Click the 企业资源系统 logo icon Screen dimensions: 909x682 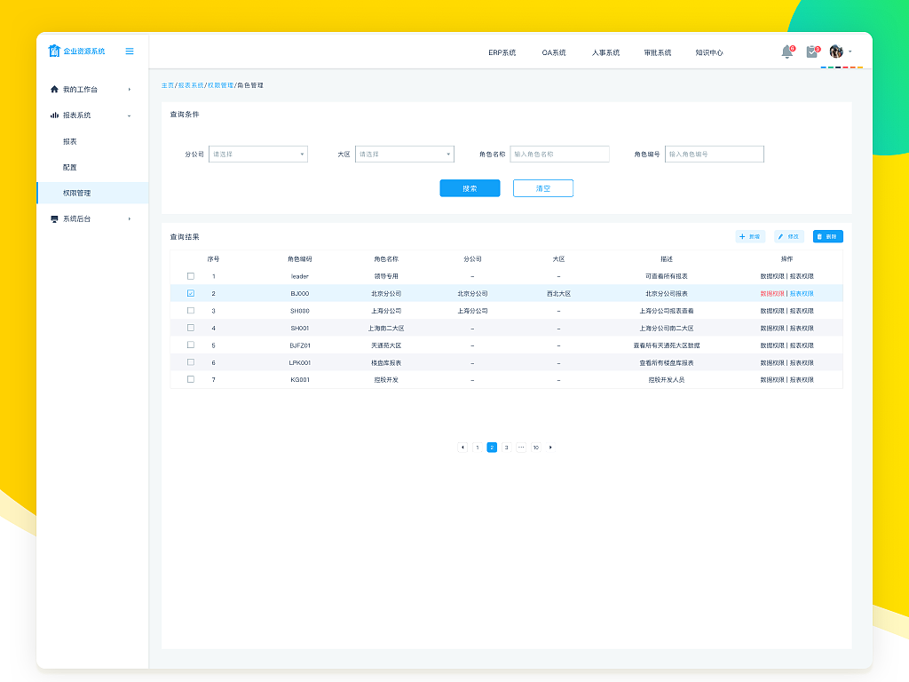click(x=54, y=51)
